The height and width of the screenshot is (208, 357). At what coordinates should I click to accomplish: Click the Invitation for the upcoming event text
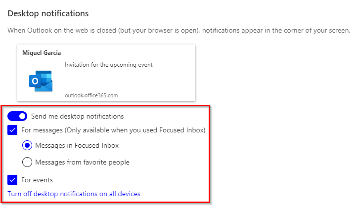point(108,65)
